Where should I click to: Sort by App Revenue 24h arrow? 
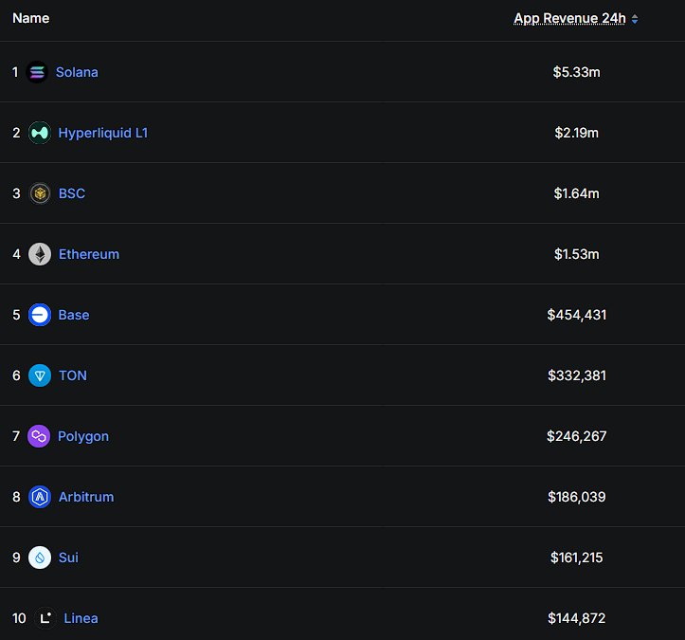[x=635, y=19]
